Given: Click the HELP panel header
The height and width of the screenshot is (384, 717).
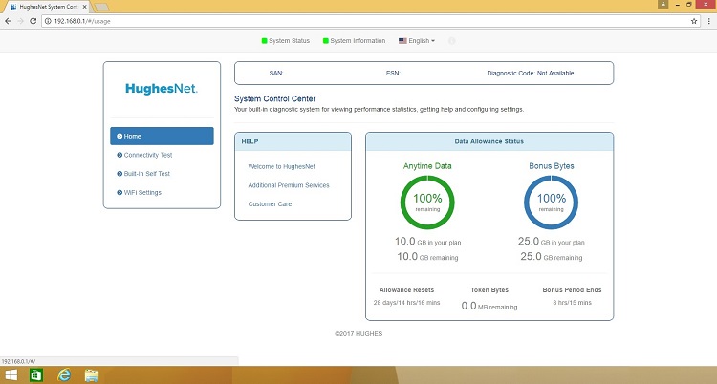Looking at the screenshot, I should (x=293, y=141).
